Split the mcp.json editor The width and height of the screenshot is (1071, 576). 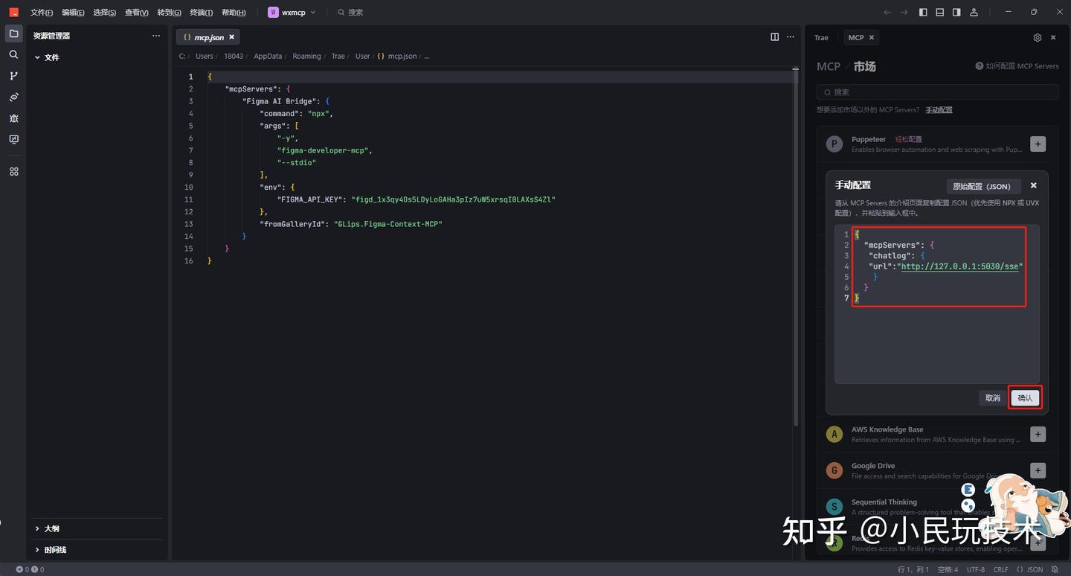pyautogui.click(x=774, y=36)
